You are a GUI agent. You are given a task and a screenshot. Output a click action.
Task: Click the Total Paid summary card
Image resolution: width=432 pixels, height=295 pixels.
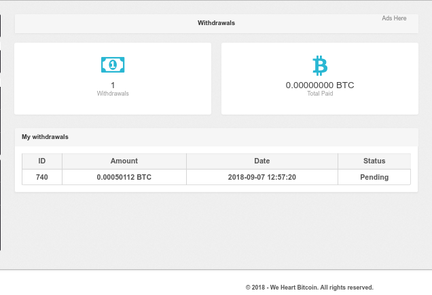point(320,79)
